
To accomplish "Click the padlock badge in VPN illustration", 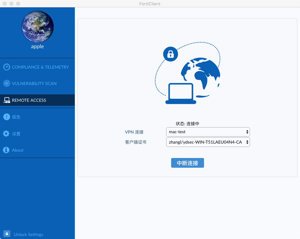I will [170, 54].
